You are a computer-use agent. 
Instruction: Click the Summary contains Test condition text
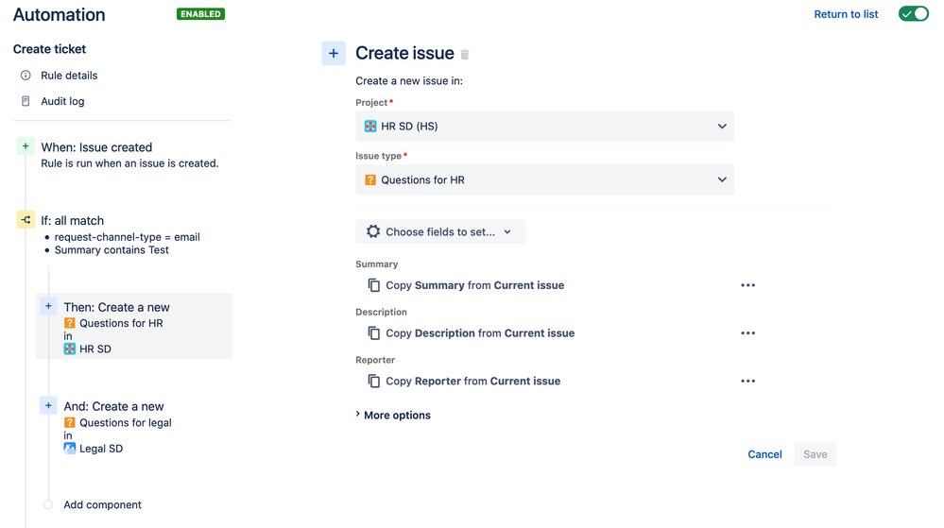point(112,250)
